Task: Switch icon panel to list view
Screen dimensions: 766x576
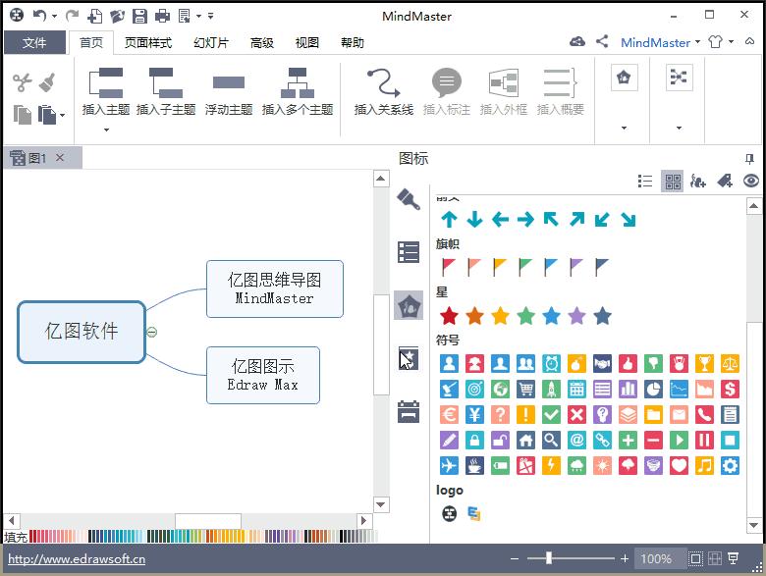Action: click(x=645, y=182)
